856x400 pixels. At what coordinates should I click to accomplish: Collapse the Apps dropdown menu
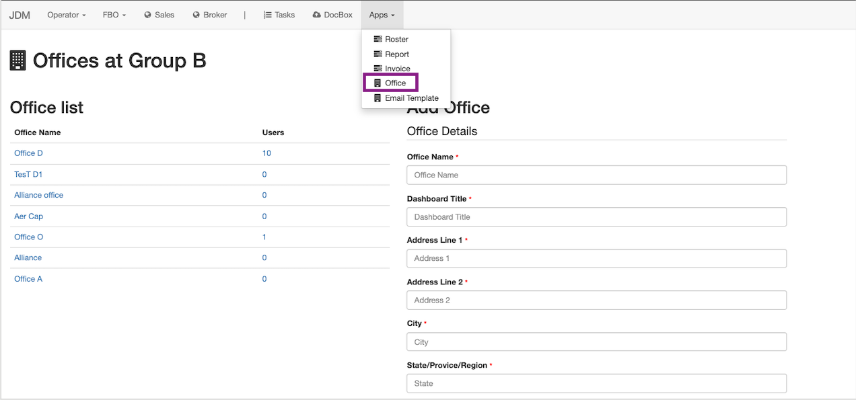tap(382, 15)
